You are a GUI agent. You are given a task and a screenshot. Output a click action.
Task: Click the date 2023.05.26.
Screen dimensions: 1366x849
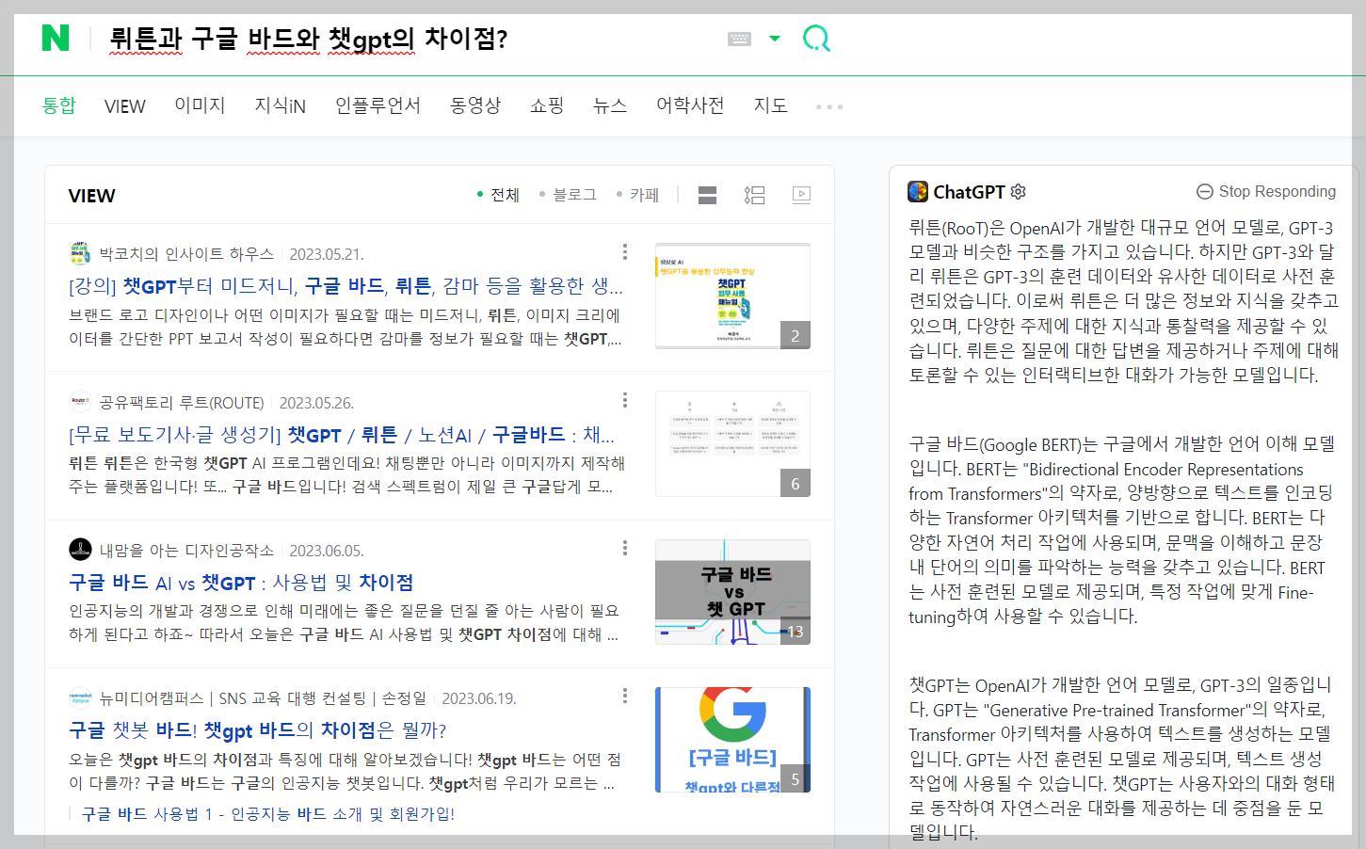pos(316,403)
